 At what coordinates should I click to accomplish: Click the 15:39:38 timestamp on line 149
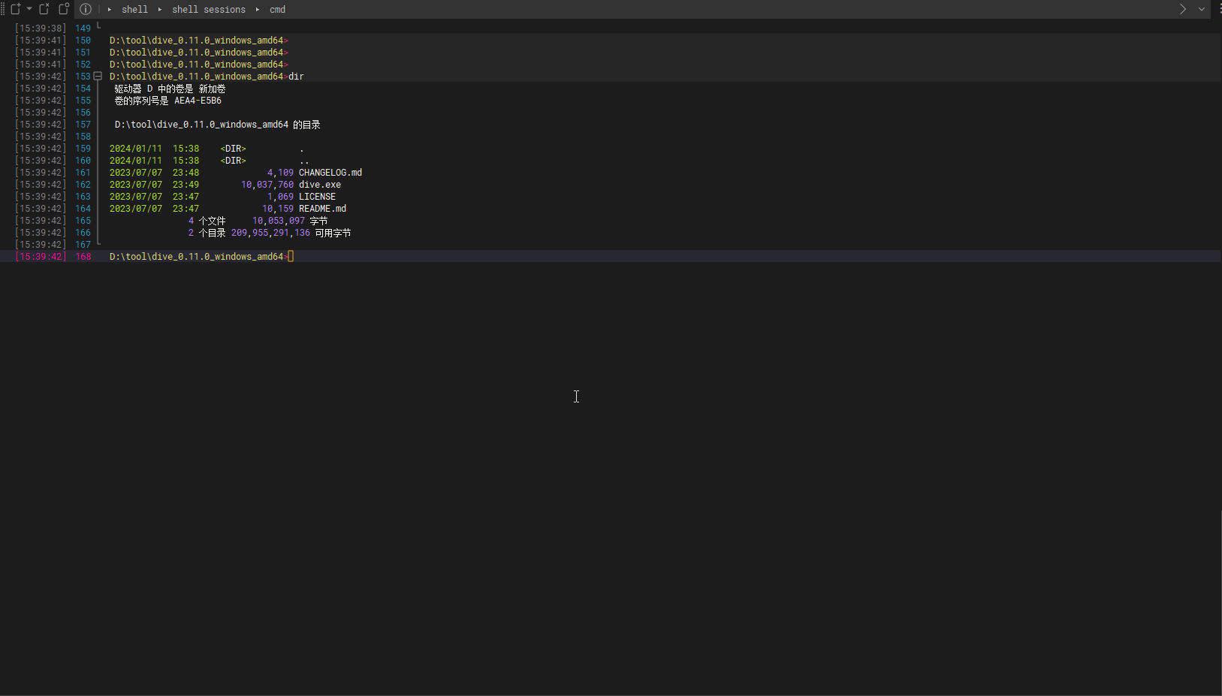click(41, 29)
